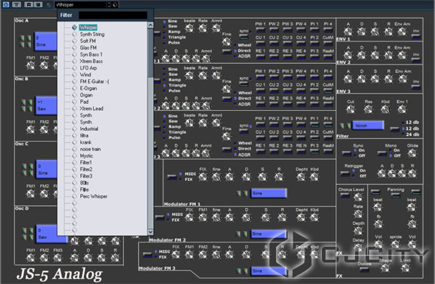This screenshot has width=435, height=284.
Task: Toggle the Mono On/Off switch
Action: [382, 153]
